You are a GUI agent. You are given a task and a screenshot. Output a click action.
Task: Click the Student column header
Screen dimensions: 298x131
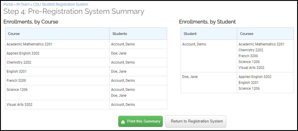pyautogui.click(x=209, y=34)
